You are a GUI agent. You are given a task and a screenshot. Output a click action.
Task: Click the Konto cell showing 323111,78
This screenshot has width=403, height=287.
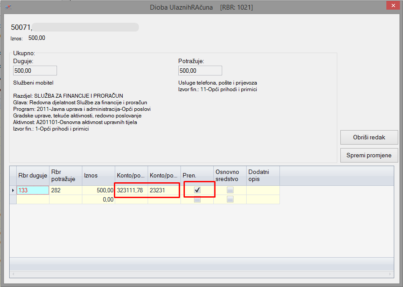point(131,190)
